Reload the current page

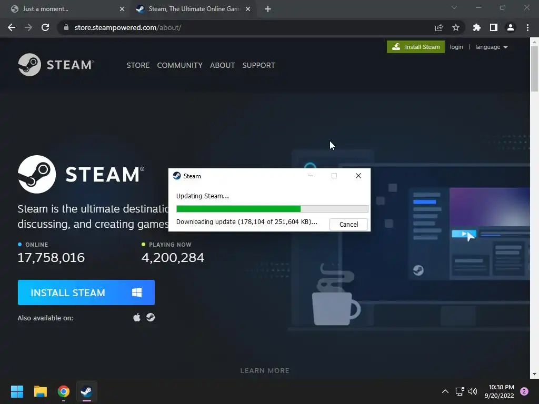click(x=45, y=27)
